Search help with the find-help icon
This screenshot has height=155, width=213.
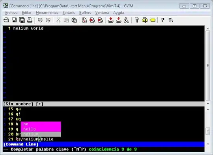[x=171, y=20]
